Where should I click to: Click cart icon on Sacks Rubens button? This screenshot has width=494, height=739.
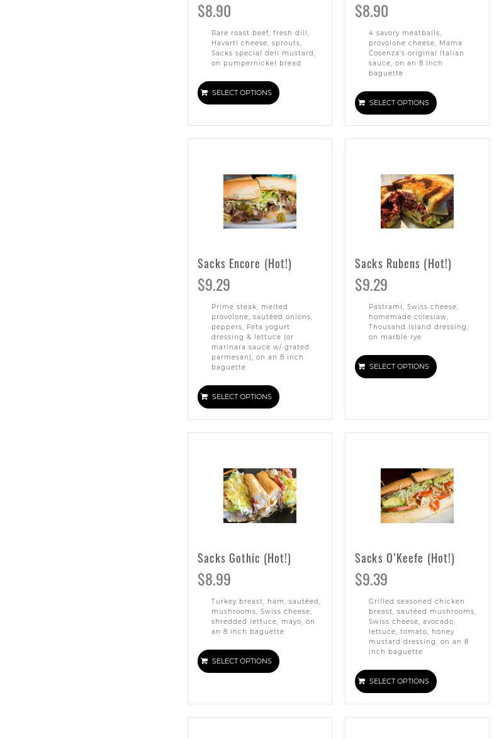(x=362, y=367)
